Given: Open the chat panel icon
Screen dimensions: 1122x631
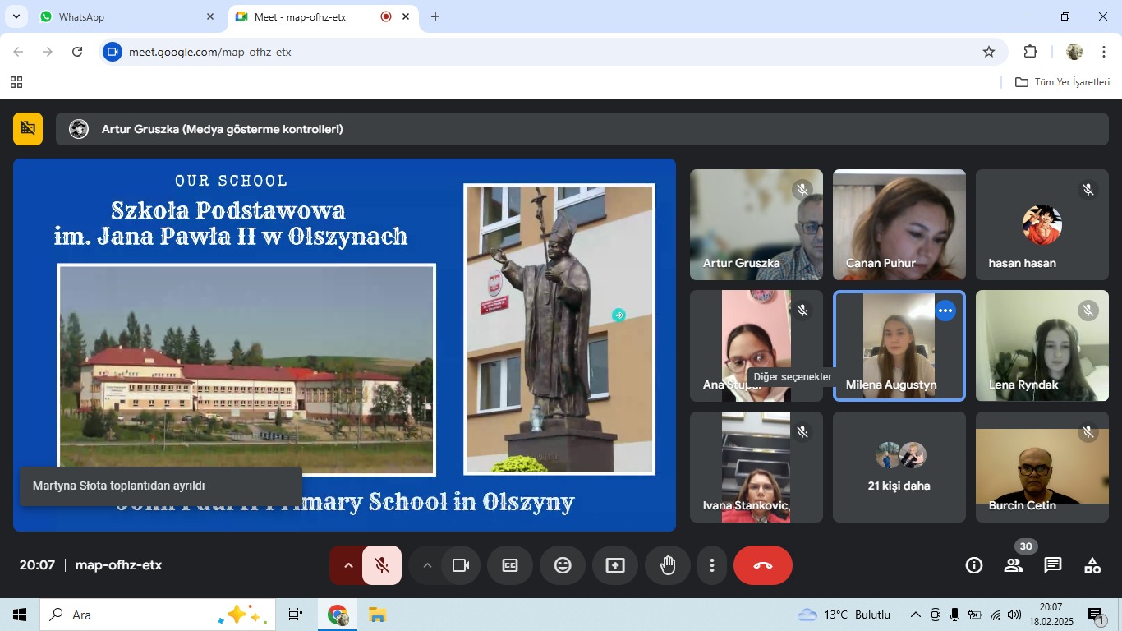Looking at the screenshot, I should pos(1053,565).
